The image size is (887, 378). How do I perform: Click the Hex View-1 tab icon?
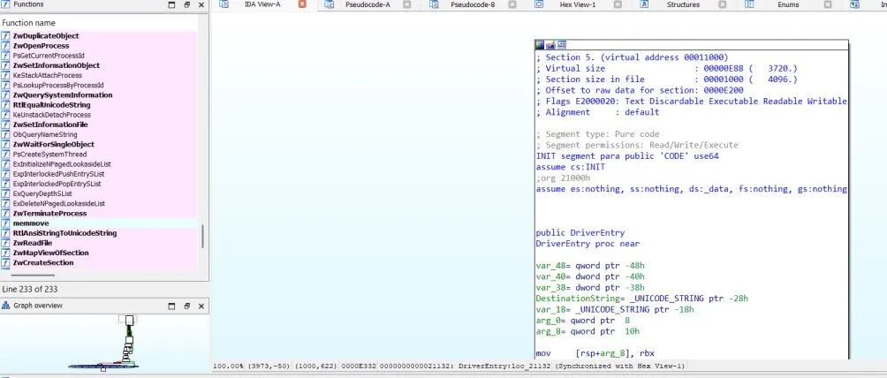point(539,4)
